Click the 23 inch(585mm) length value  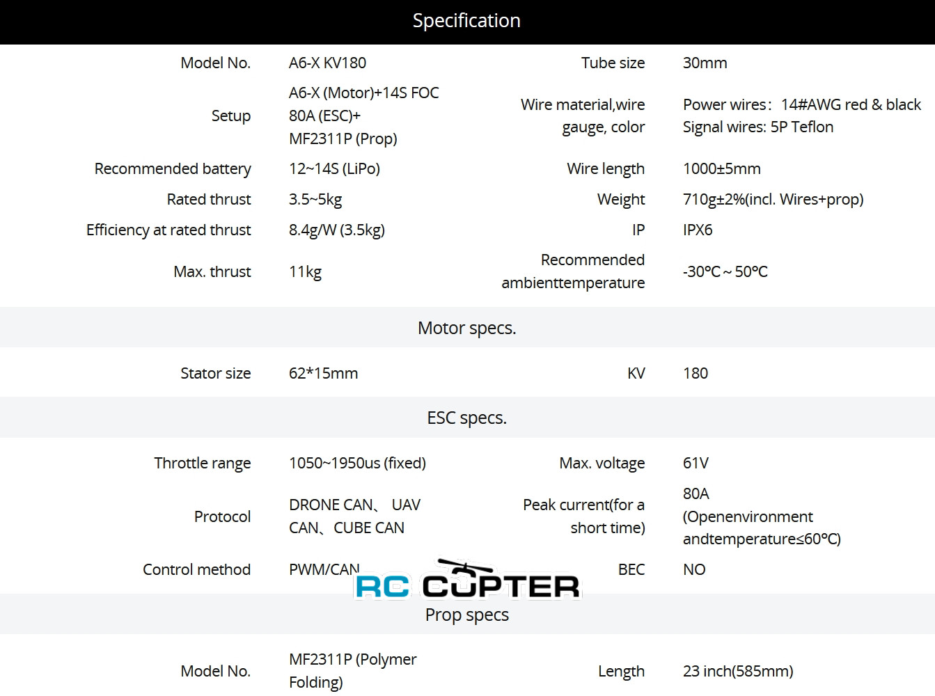[x=738, y=672]
